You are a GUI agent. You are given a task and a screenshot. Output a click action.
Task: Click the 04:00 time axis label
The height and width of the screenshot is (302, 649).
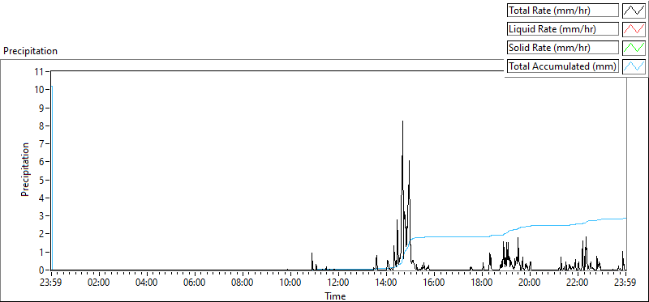147,283
